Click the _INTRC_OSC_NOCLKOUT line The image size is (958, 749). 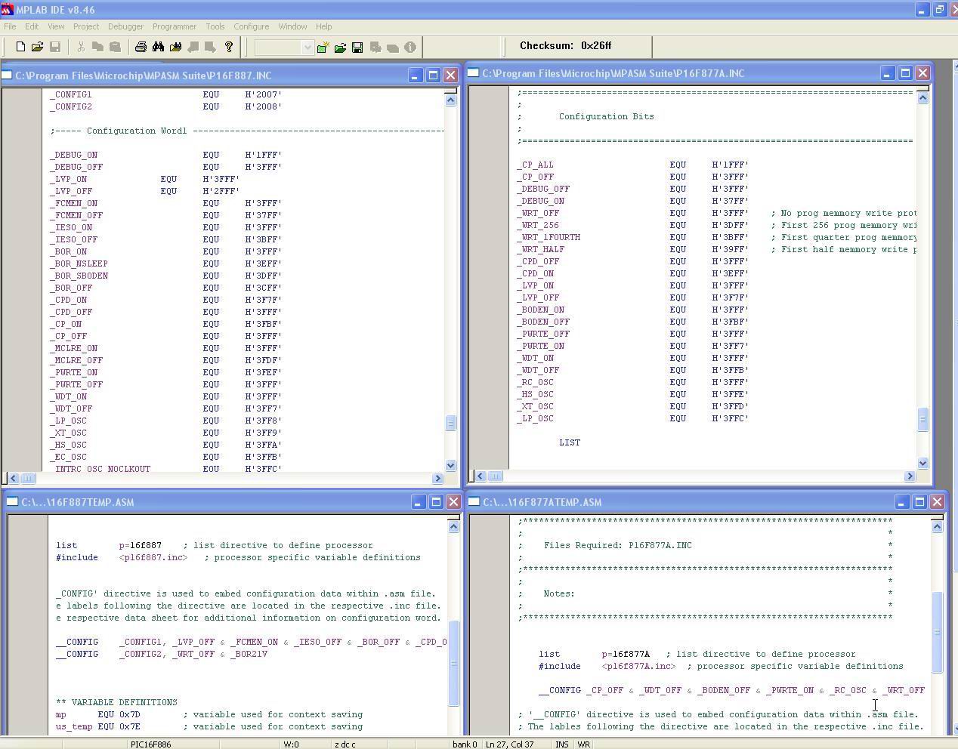click(x=165, y=469)
